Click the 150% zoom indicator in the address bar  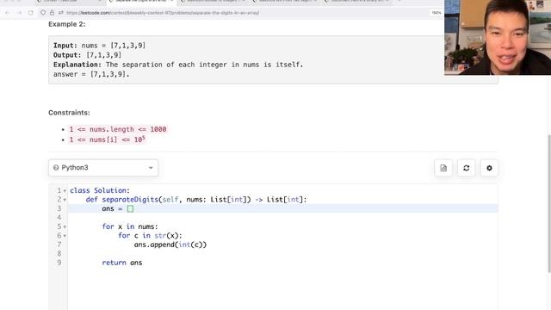[x=436, y=13]
